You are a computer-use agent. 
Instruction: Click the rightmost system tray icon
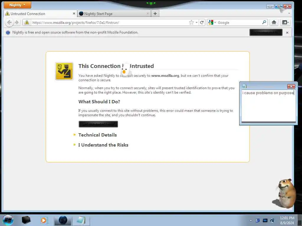pyautogui.click(x=272, y=220)
